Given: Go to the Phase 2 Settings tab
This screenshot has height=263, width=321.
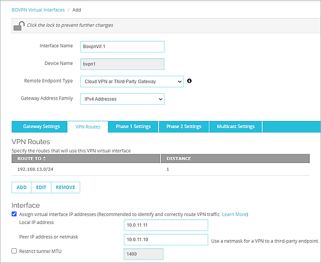Looking at the screenshot, I should coord(184,127).
